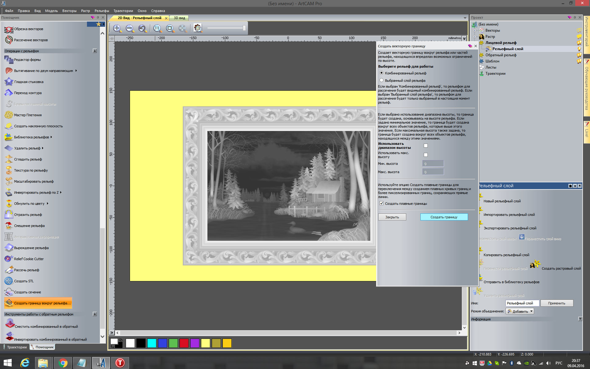Click the Создать границу button
590x369 pixels.
(x=444, y=217)
